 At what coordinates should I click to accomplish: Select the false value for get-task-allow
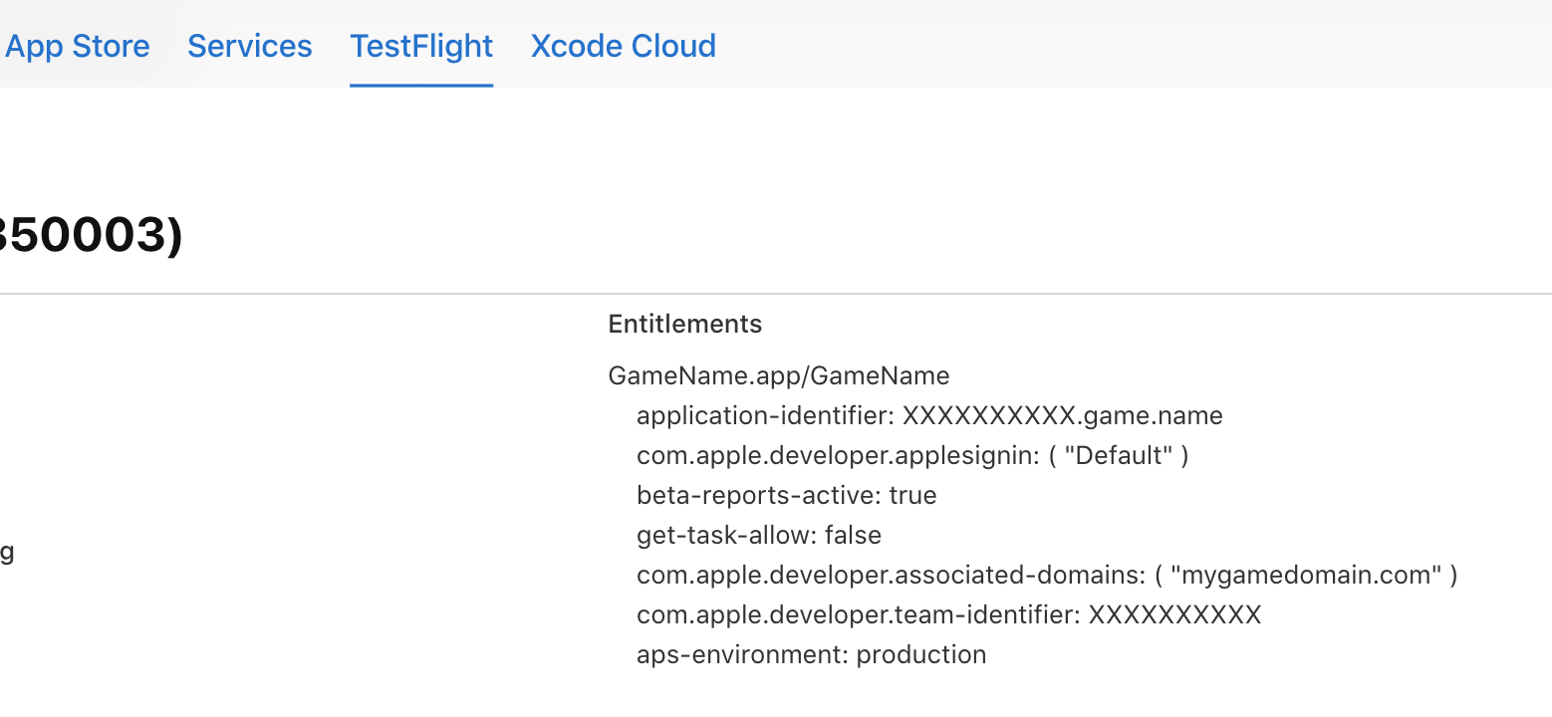pos(854,535)
